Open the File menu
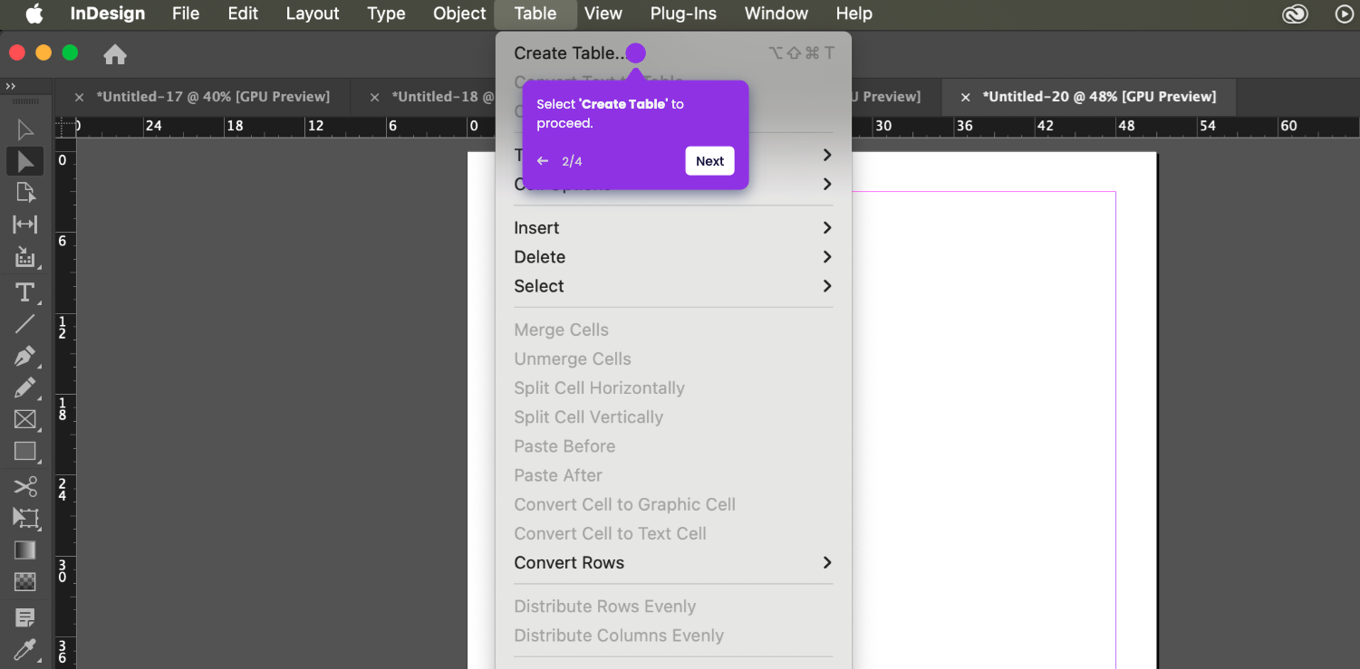The width and height of the screenshot is (1360, 669). coord(186,14)
